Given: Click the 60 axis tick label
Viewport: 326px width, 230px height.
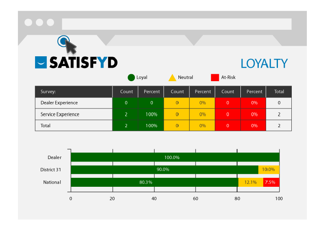Looking at the screenshot, I should [196, 199].
